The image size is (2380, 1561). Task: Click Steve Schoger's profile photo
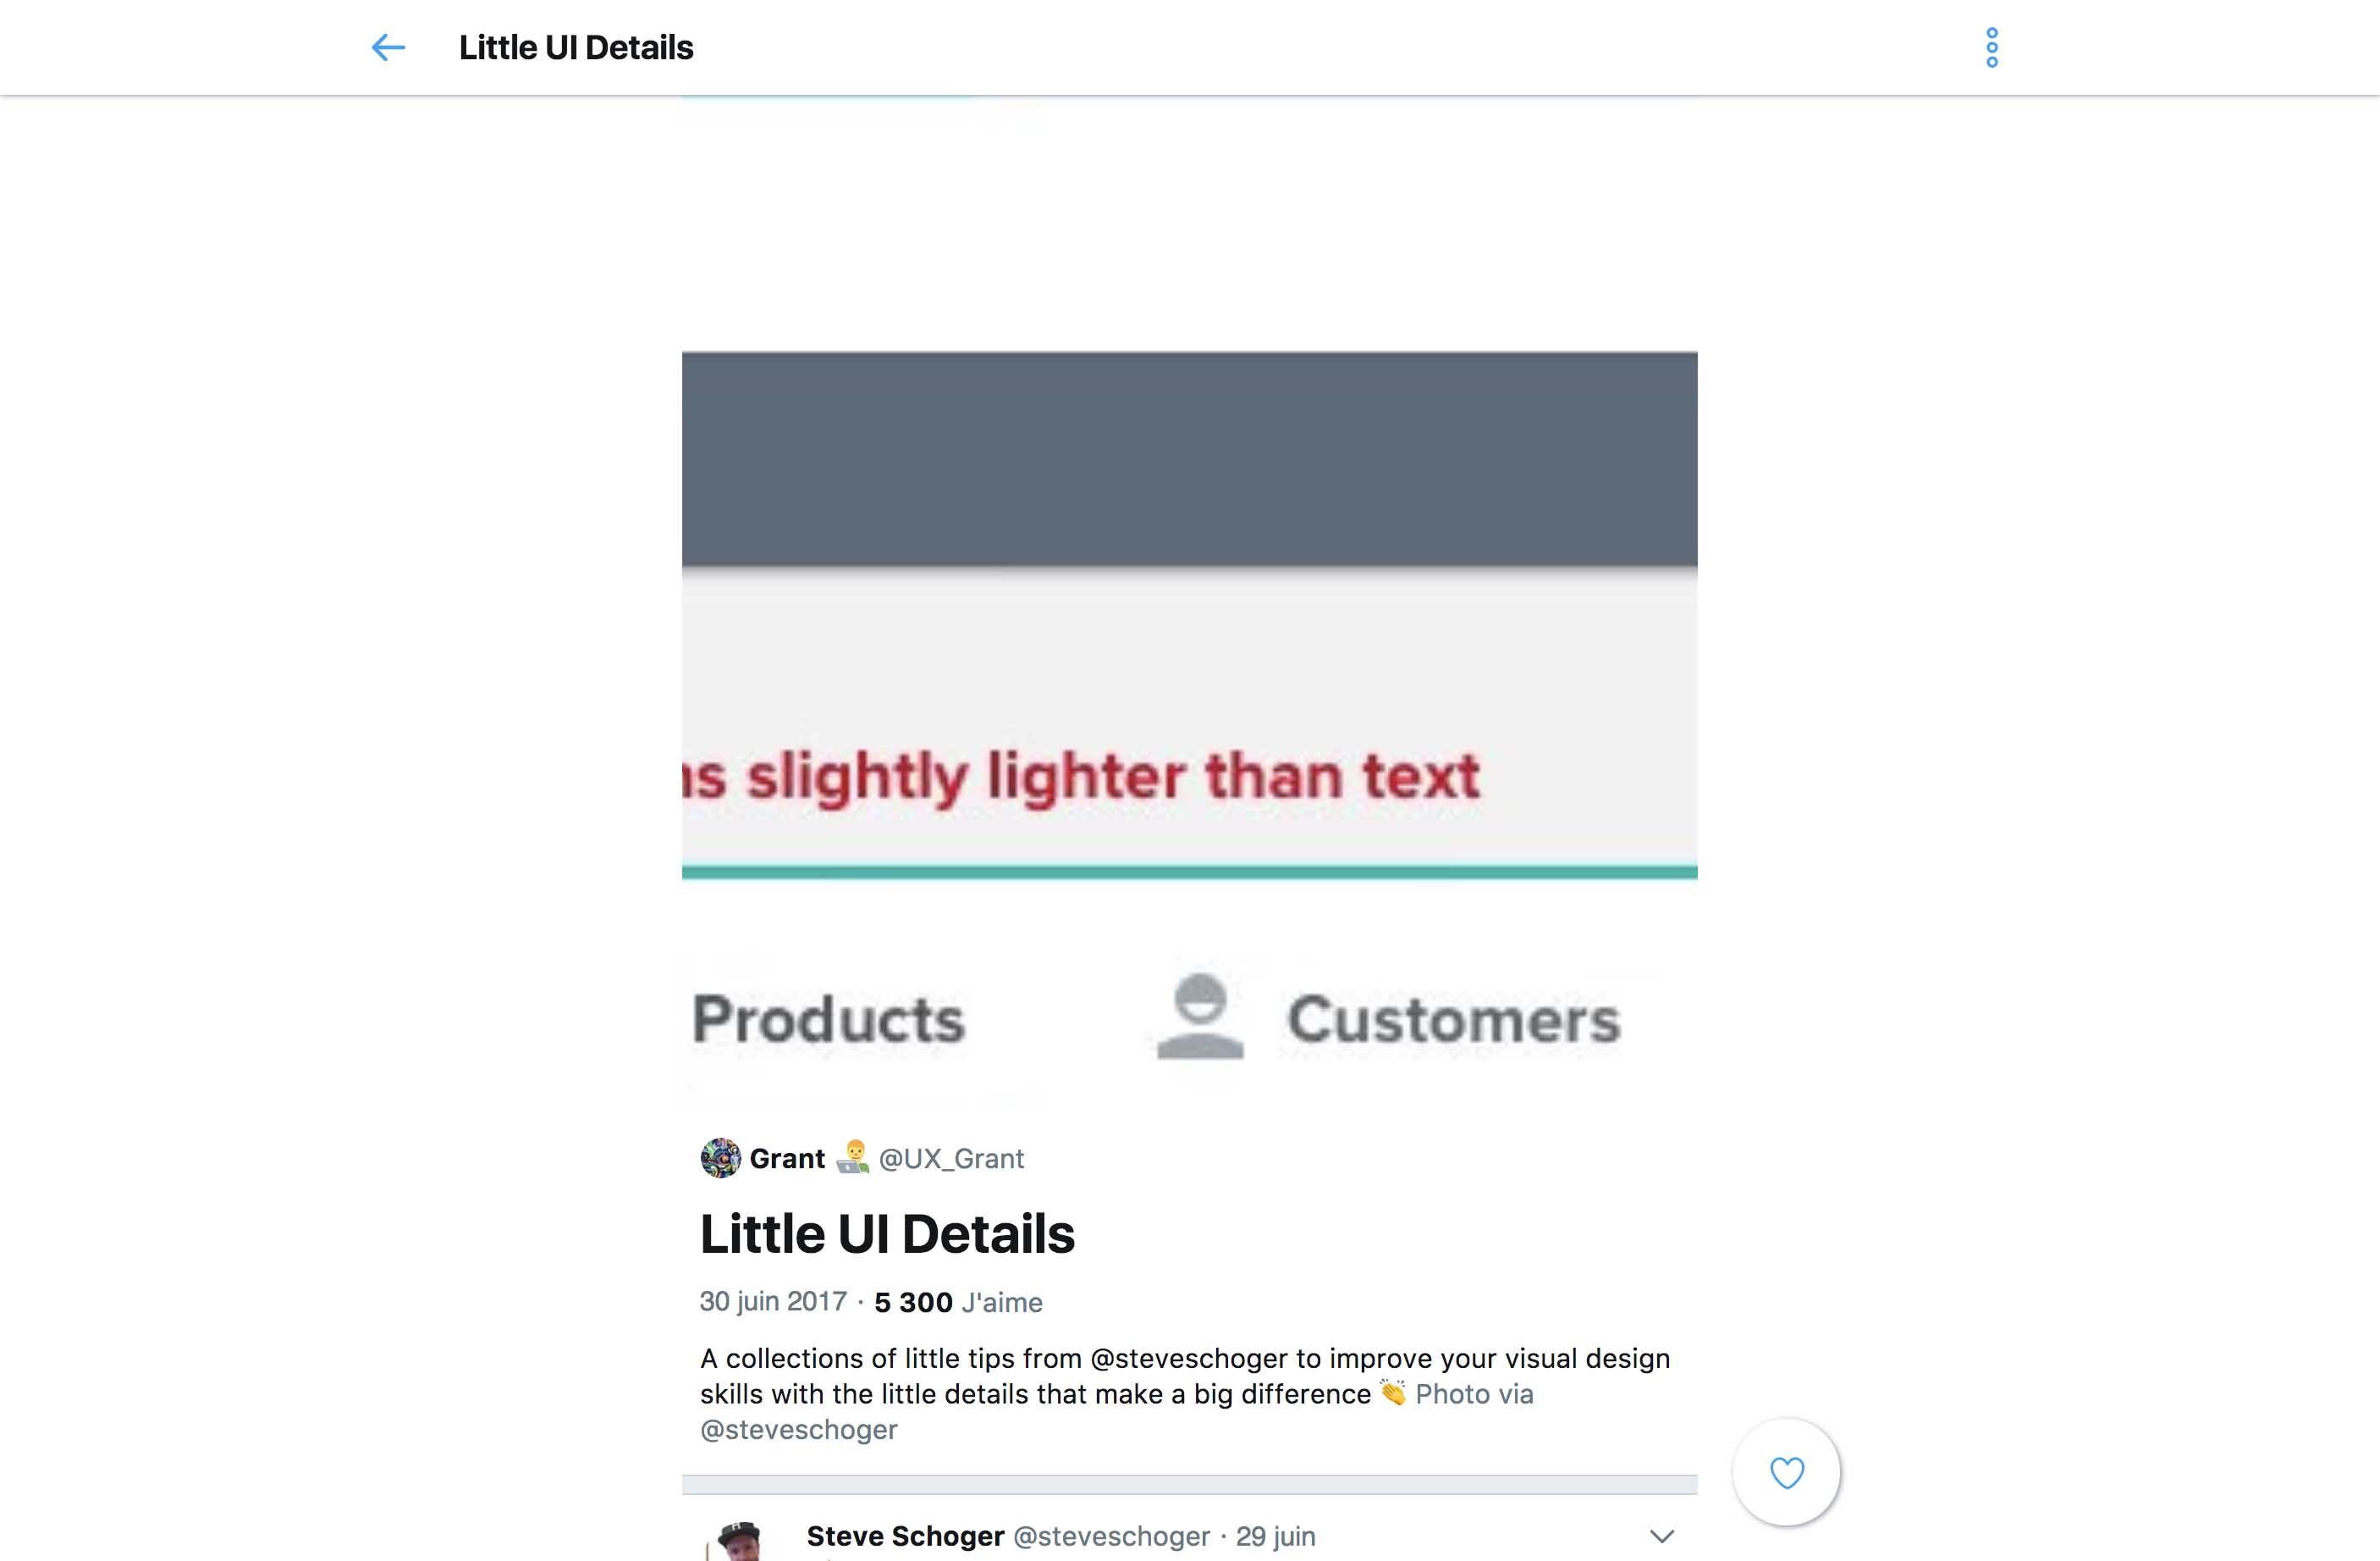tap(740, 1541)
